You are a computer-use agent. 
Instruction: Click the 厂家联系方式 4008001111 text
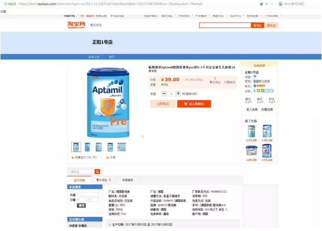[x=210, y=192]
